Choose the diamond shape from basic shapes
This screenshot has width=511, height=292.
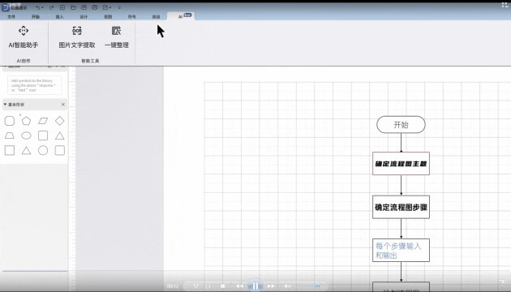click(x=60, y=121)
